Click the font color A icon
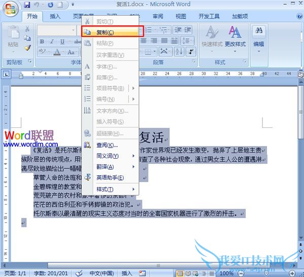 (57, 52)
